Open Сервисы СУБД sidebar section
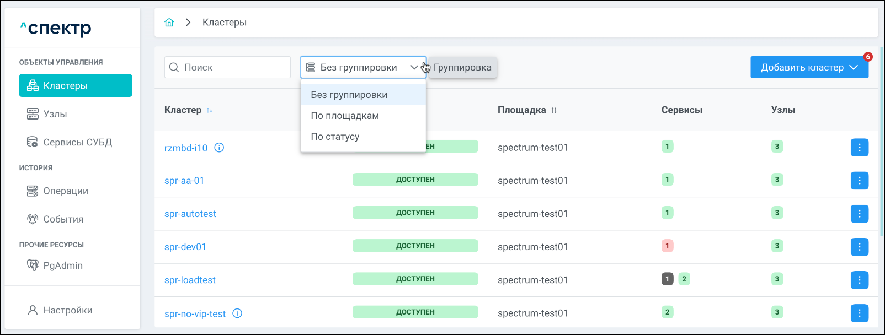The width and height of the screenshot is (885, 336). [77, 142]
